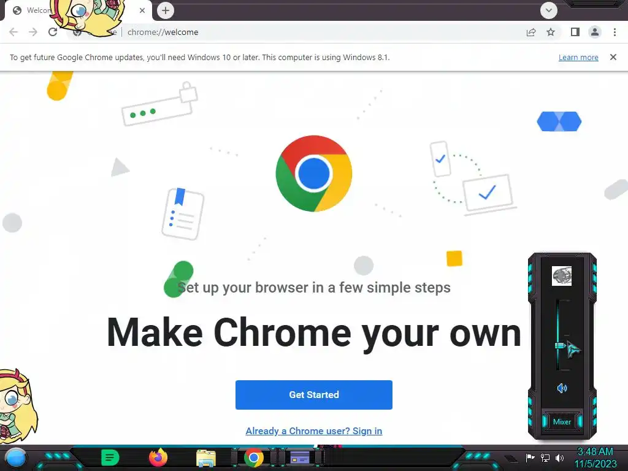Launch Firefox from the taskbar
The width and height of the screenshot is (628, 471).
(158, 458)
